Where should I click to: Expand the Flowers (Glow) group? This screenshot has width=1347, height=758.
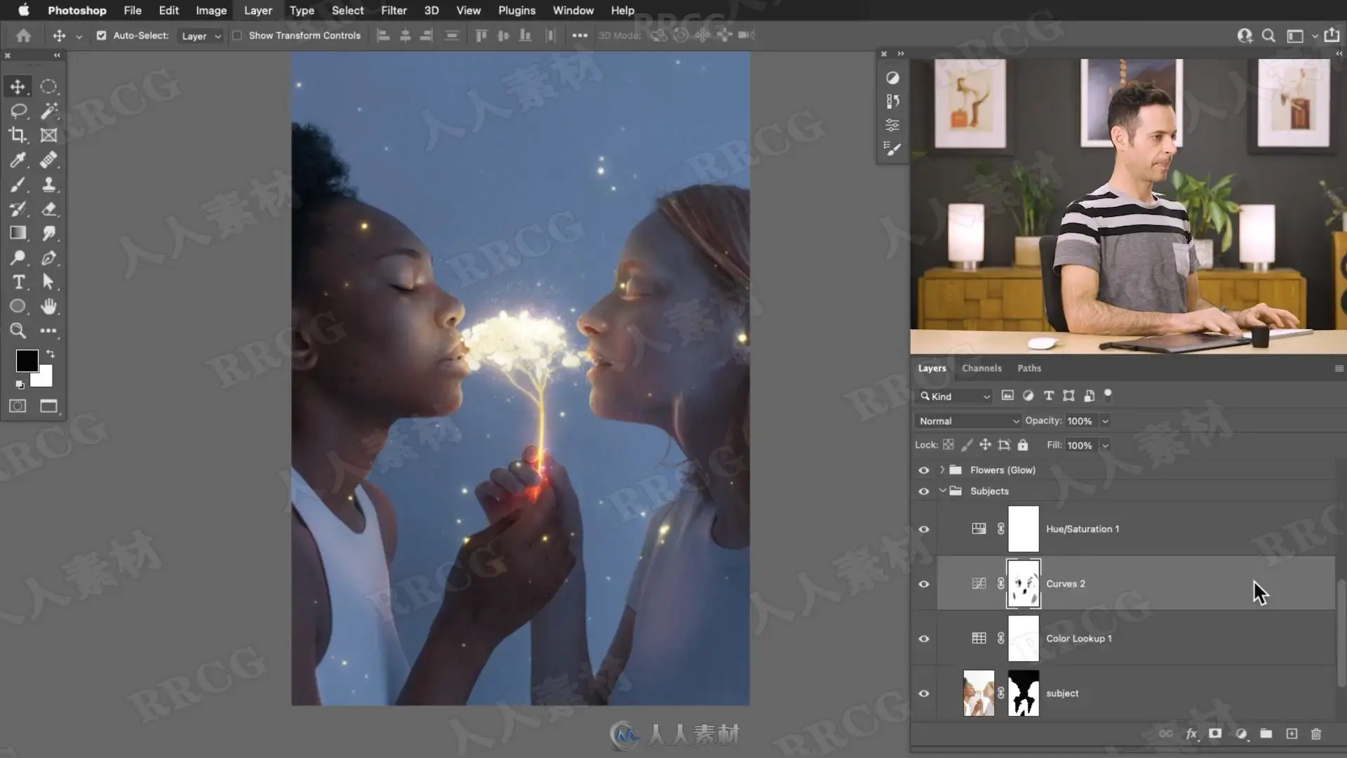point(942,470)
